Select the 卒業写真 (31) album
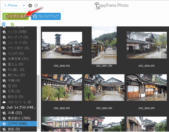 pos(18,59)
